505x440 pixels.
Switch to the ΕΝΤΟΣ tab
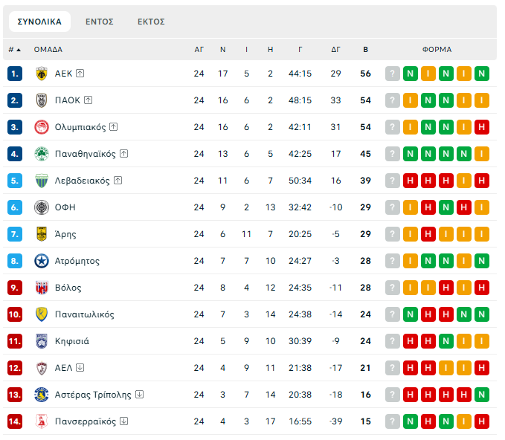click(x=99, y=22)
